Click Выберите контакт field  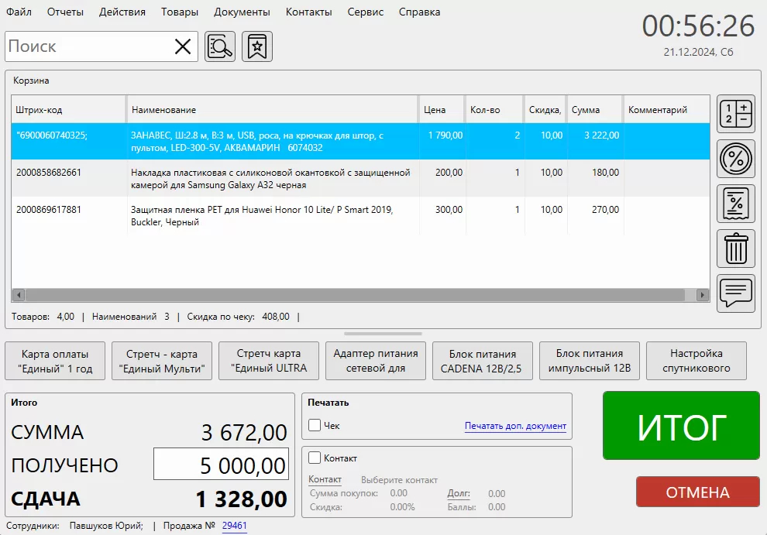[399, 480]
